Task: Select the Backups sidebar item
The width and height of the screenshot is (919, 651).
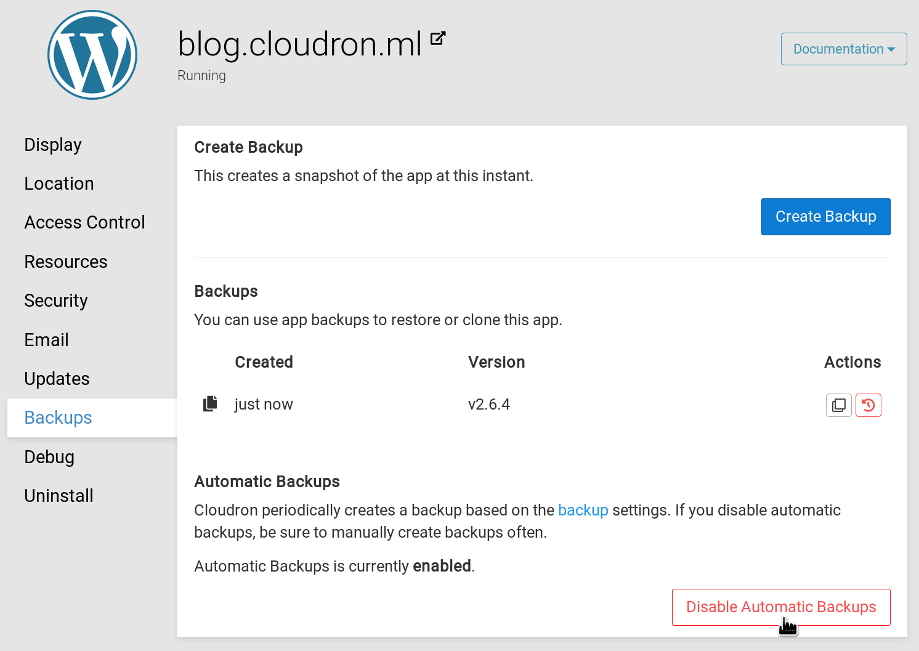Action: click(58, 418)
